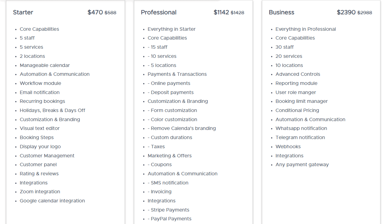The image size is (385, 224).
Task: Click the $1142 Professional price
Action: tap(221, 12)
